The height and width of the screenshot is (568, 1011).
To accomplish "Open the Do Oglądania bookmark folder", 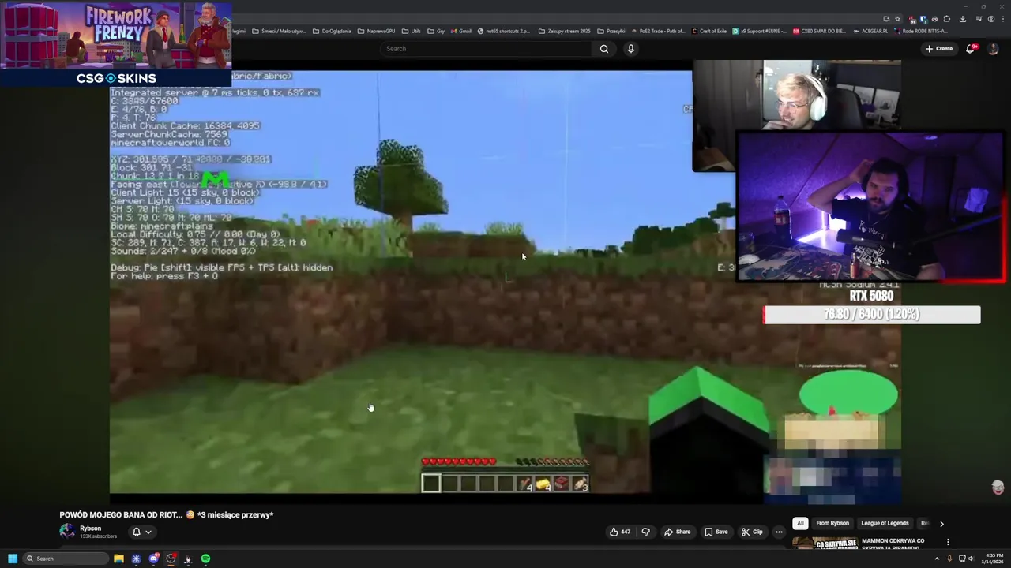I will (x=332, y=31).
